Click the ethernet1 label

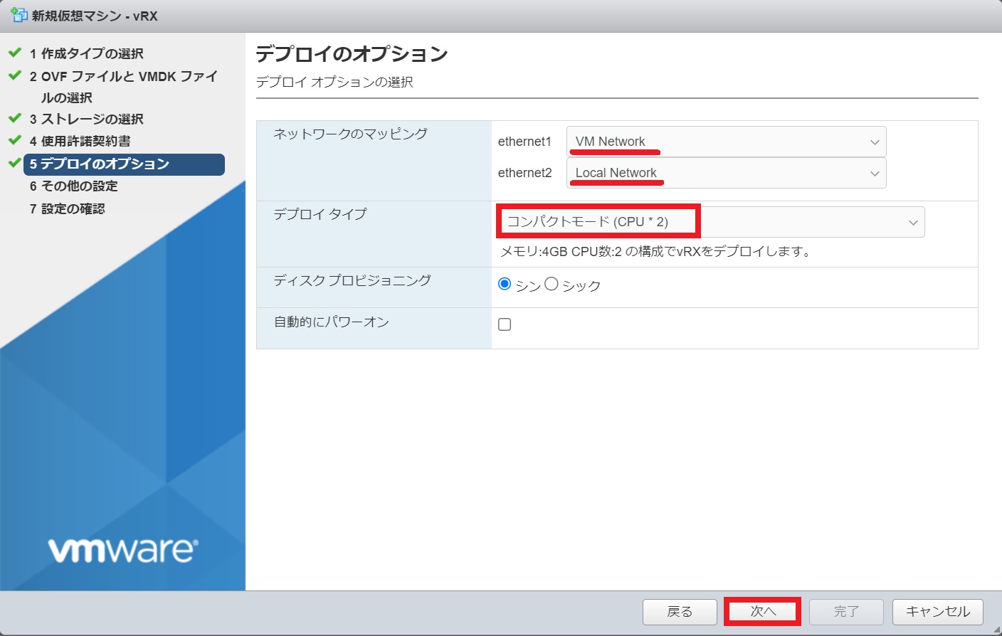click(524, 142)
